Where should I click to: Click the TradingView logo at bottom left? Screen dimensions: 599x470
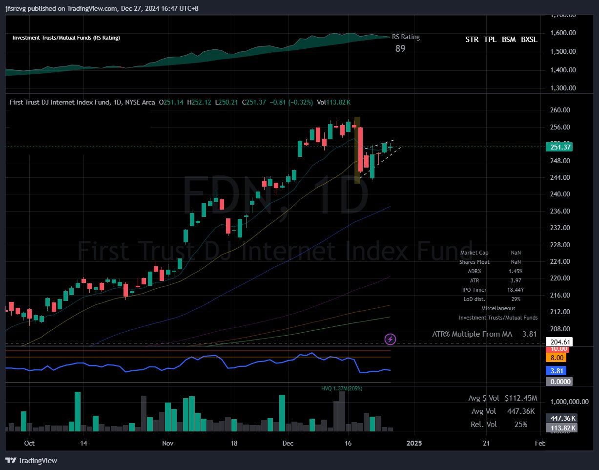tap(31, 460)
